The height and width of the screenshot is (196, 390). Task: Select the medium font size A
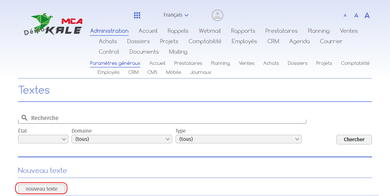[356, 15]
